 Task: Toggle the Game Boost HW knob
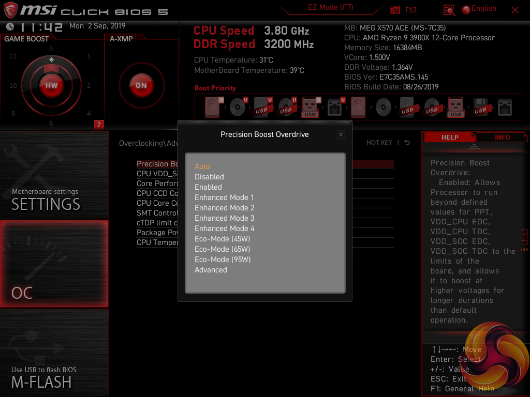pyautogui.click(x=51, y=85)
